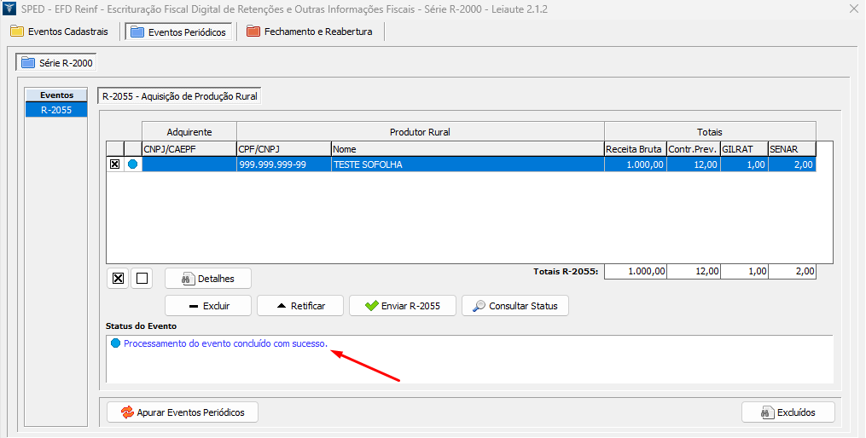Switch to Eventos Periódicos tab

coord(178,32)
